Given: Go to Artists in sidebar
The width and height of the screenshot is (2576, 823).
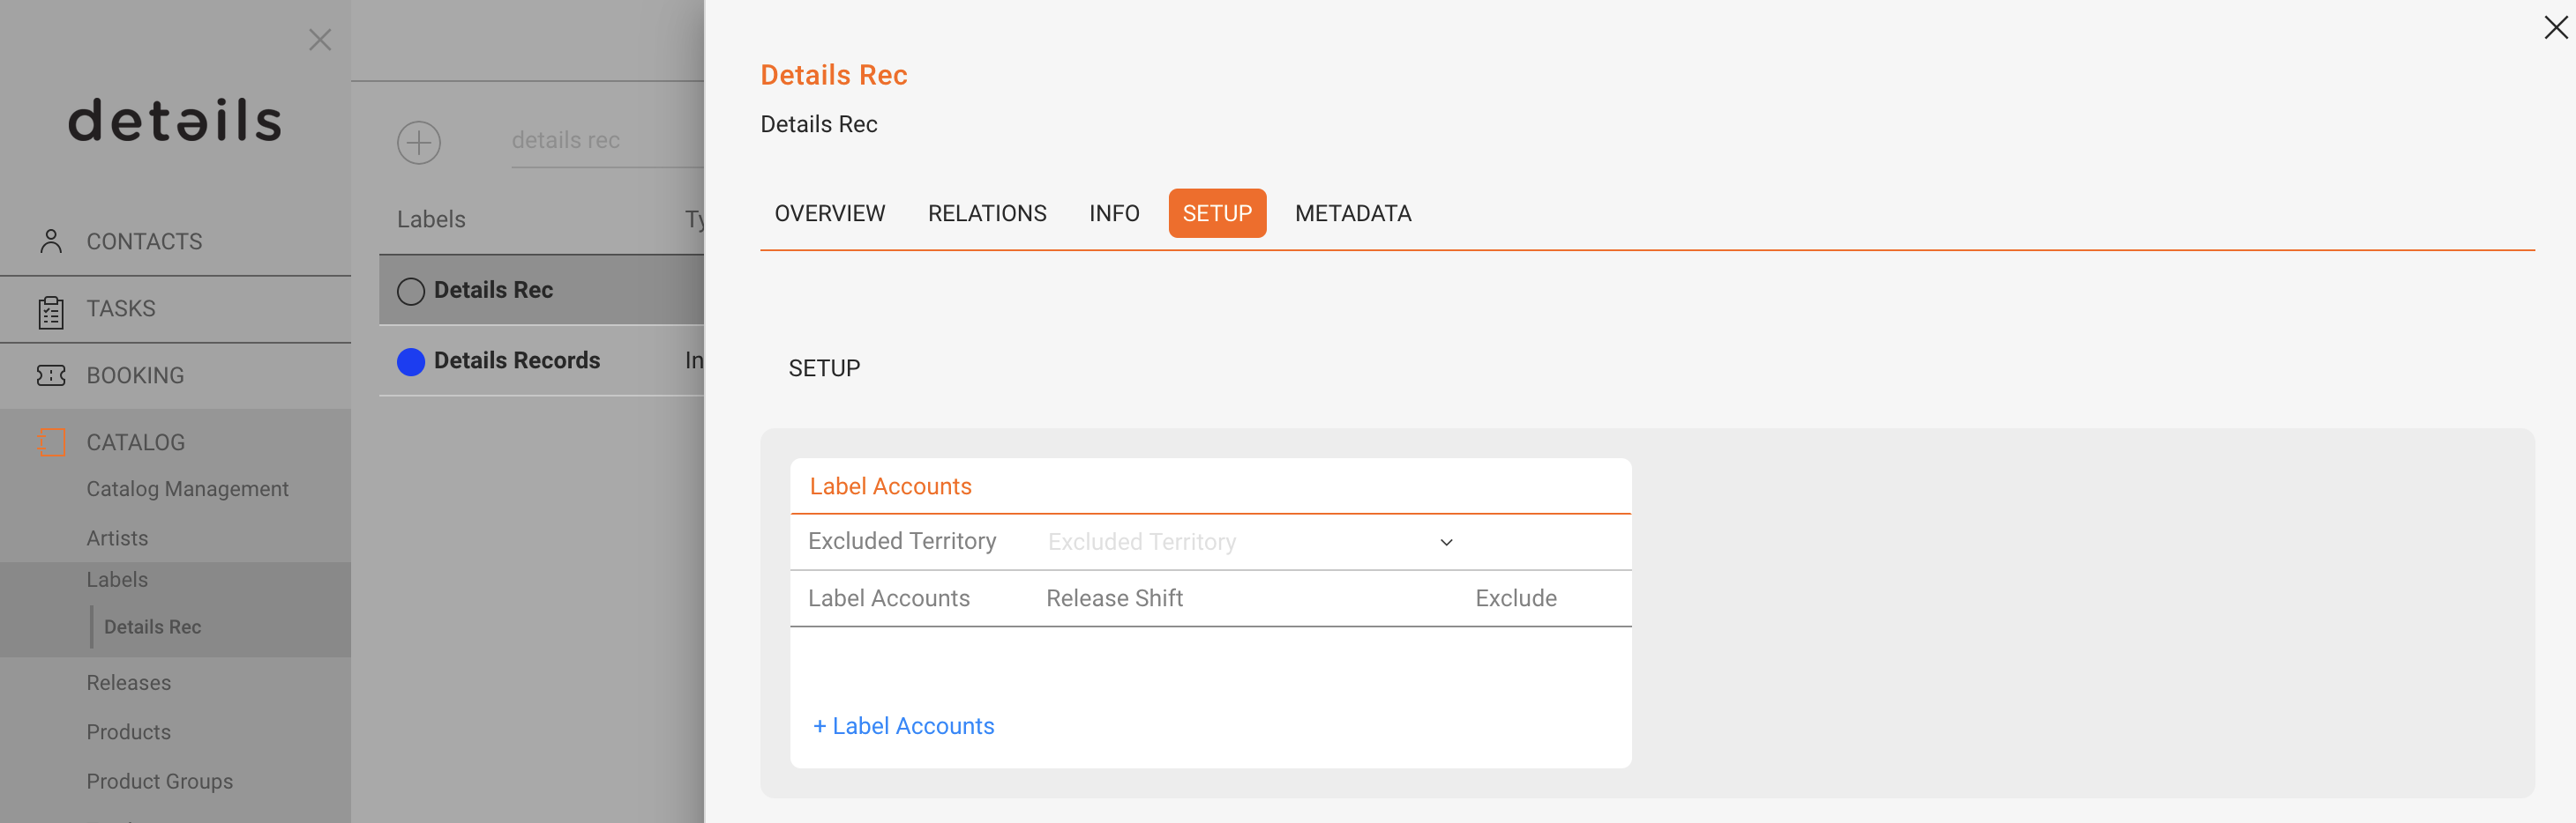Looking at the screenshot, I should (x=117, y=538).
